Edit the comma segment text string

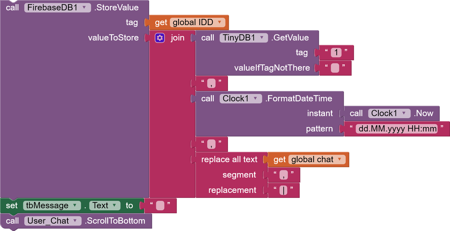(x=283, y=175)
